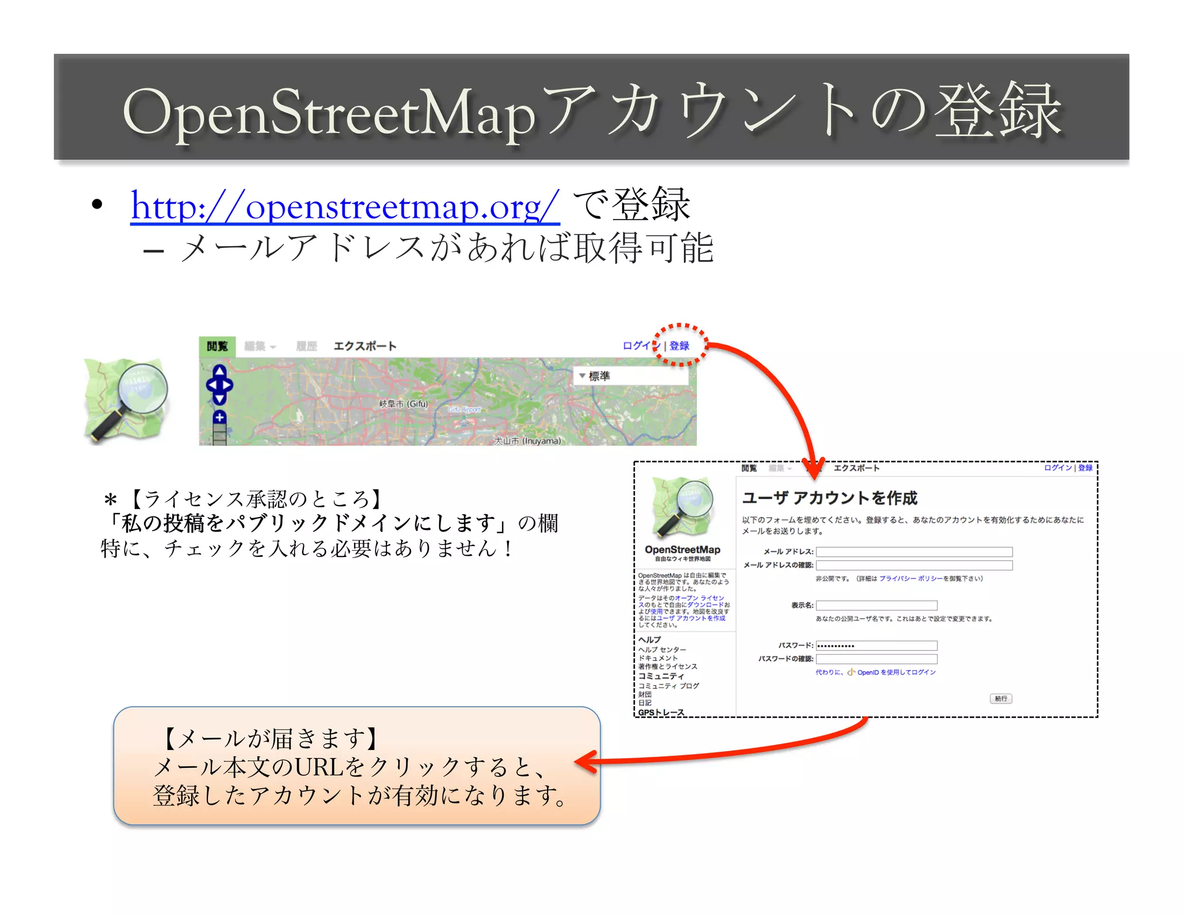
Task: Select the 履歴 tab on map page
Action: pyautogui.click(x=307, y=346)
